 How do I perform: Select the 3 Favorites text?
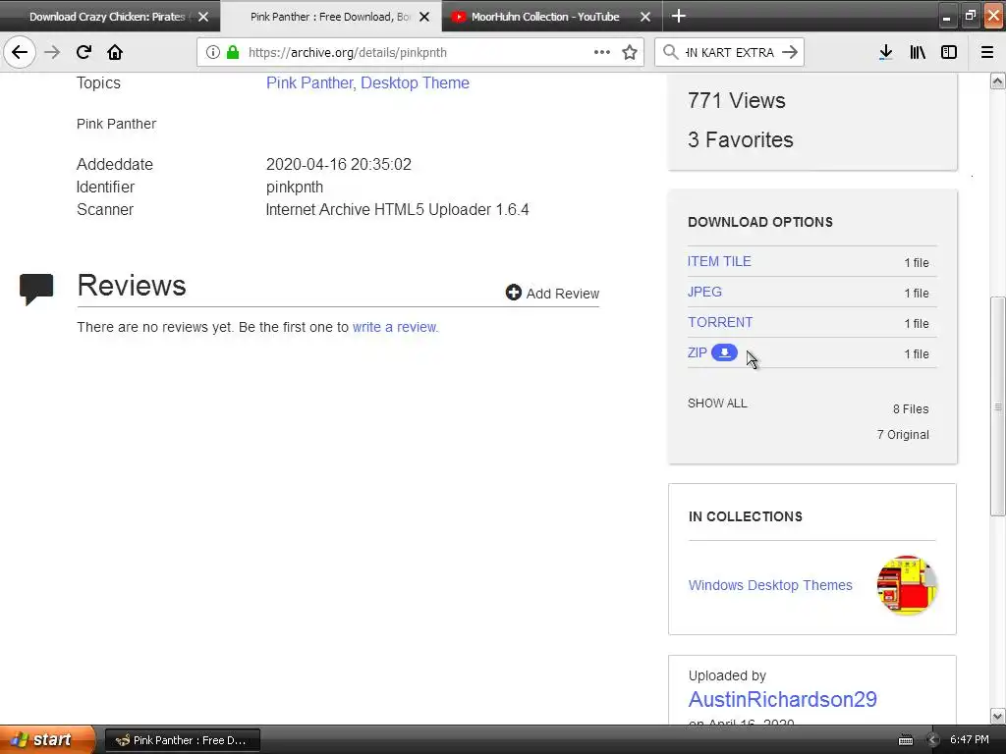pyautogui.click(x=741, y=139)
